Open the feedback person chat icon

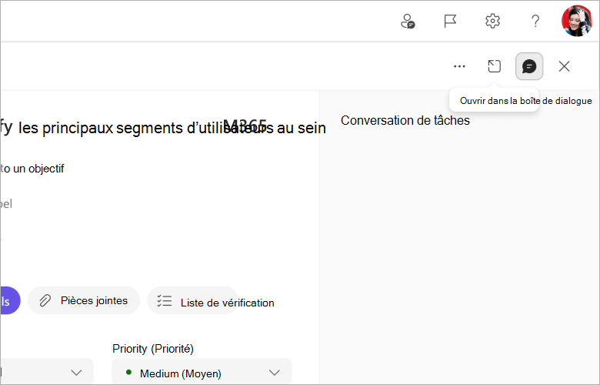tap(408, 21)
